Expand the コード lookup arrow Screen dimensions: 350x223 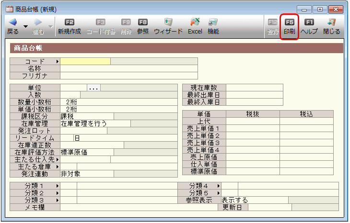[x=57, y=61]
